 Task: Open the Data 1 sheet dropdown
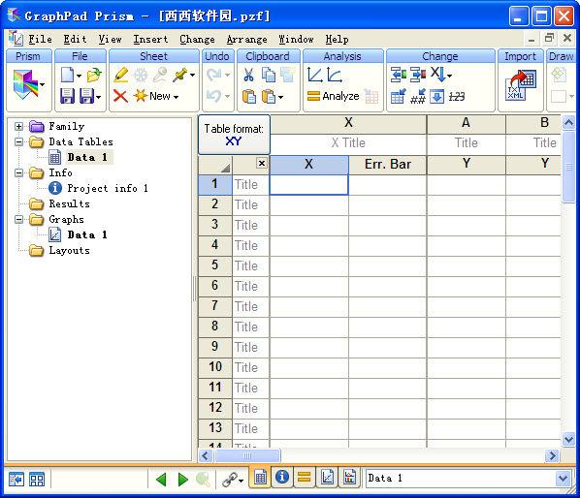563,479
